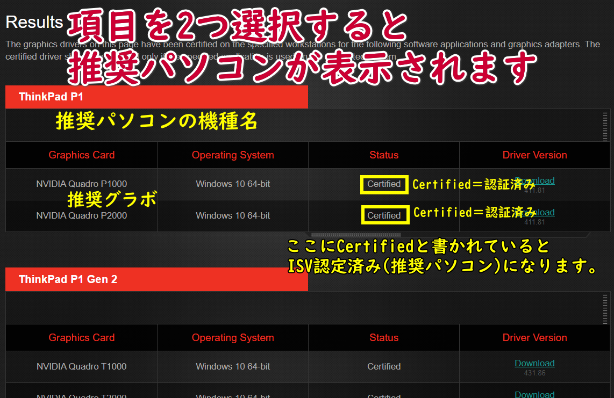Click version 411.81 in the Quadro P2000 row
This screenshot has width=614, height=398.
tap(534, 222)
